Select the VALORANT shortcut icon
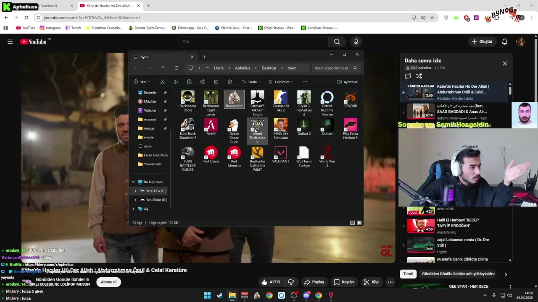Image resolution: width=538 pixels, height=302 pixels. click(281, 155)
